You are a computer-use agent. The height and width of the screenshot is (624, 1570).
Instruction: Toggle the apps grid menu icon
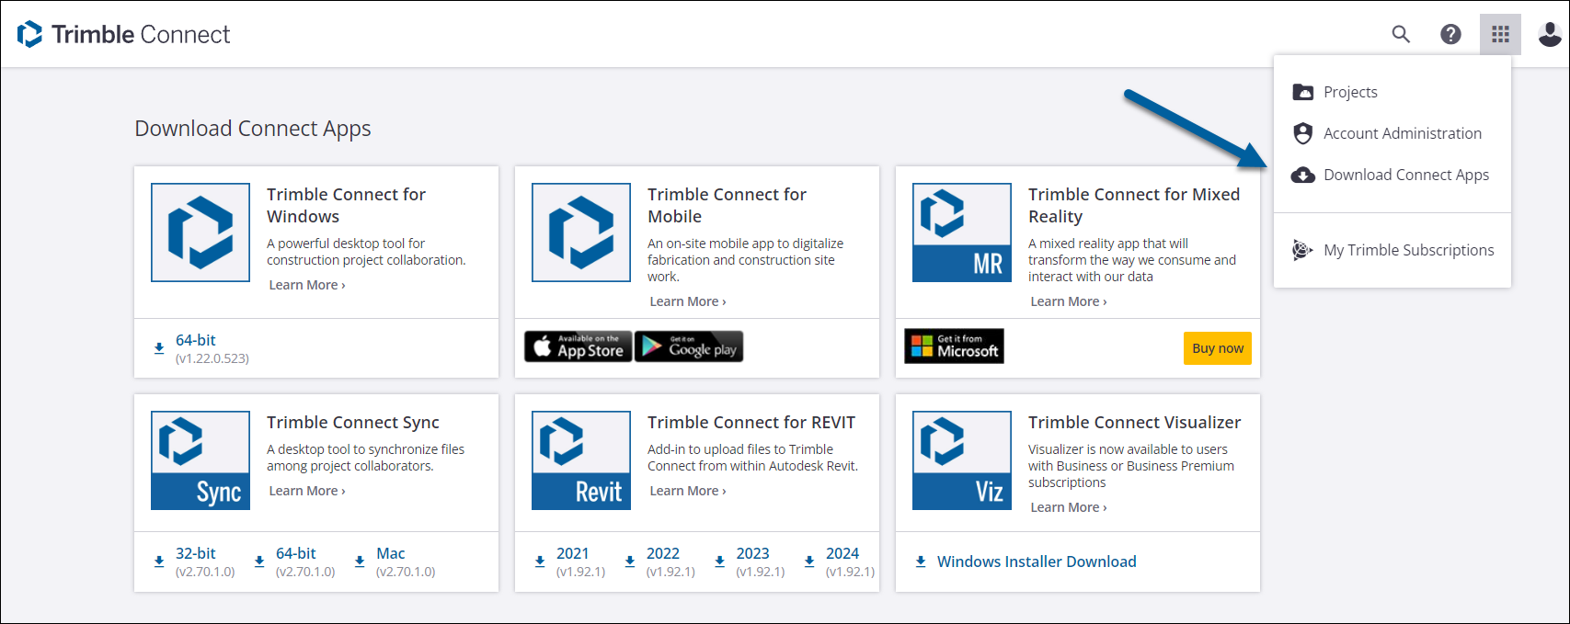coord(1500,34)
